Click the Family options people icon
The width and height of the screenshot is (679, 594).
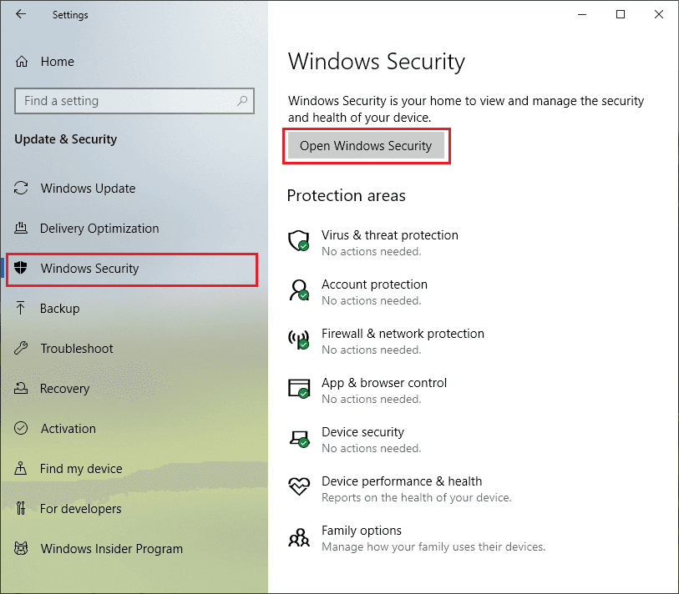pos(299,537)
